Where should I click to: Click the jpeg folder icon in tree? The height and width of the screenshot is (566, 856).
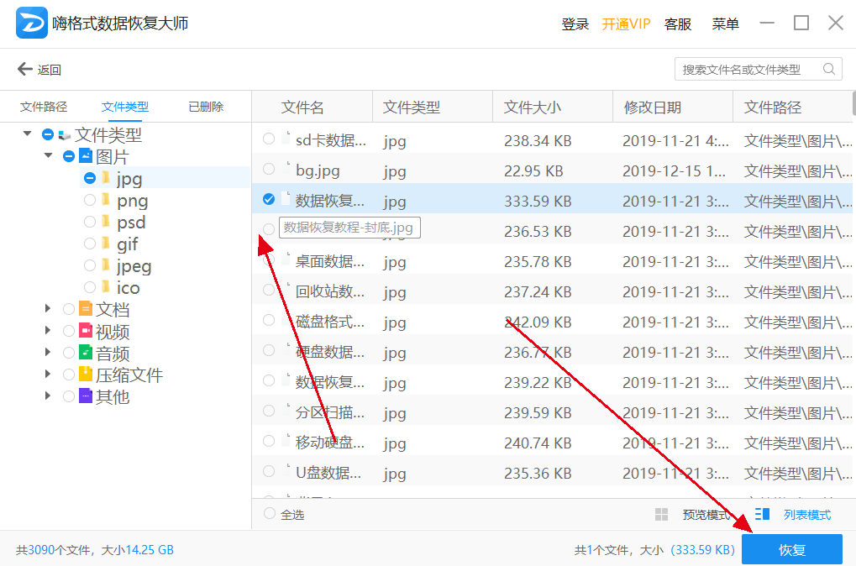click(x=106, y=265)
